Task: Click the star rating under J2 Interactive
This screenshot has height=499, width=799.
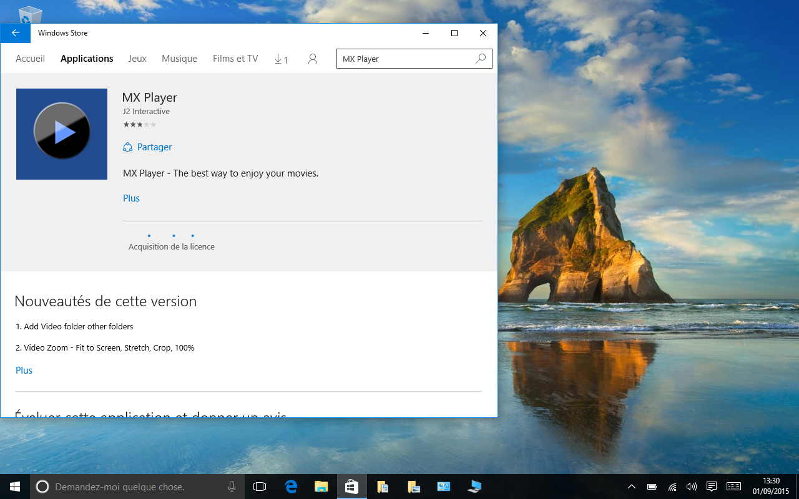Action: (x=139, y=125)
